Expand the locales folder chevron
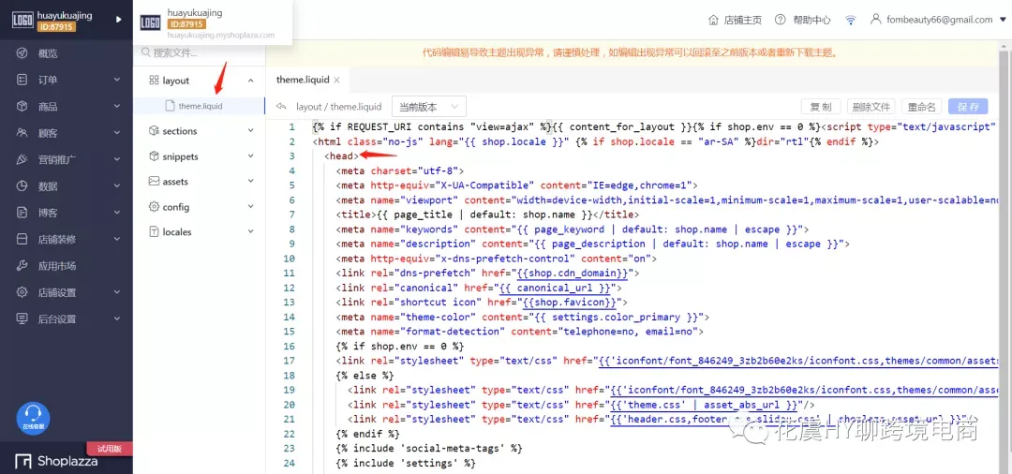Image resolution: width=1012 pixels, height=474 pixels. (x=250, y=231)
